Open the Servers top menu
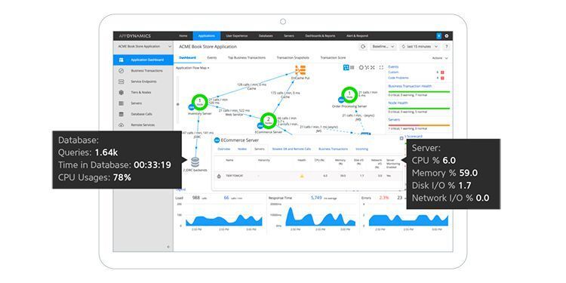 pos(289,35)
